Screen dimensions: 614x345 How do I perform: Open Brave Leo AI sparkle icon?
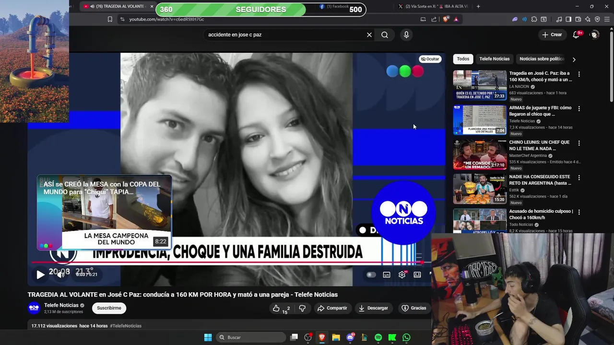click(588, 19)
